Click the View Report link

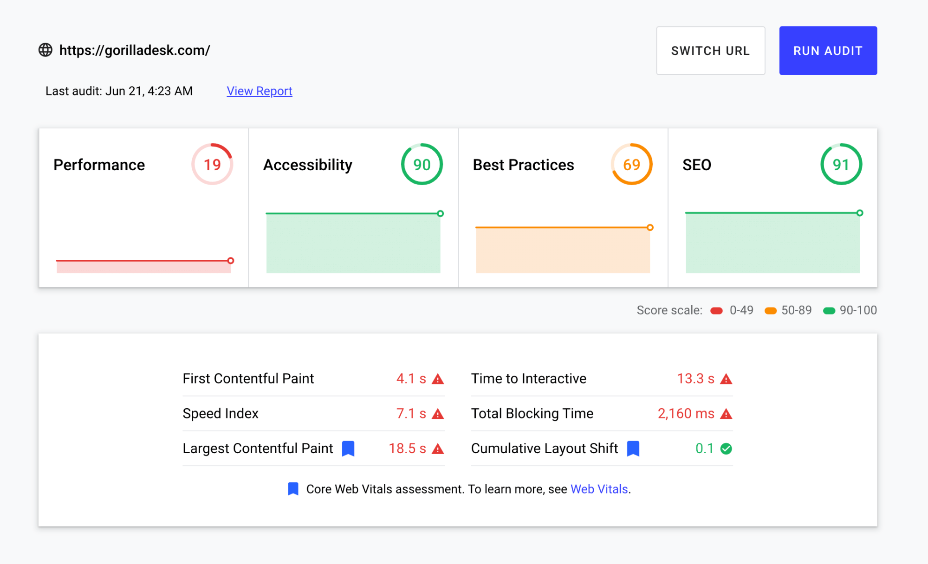tap(259, 92)
